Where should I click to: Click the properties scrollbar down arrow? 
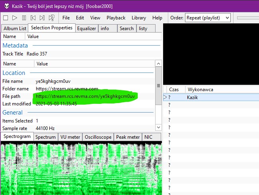(x=159, y=127)
